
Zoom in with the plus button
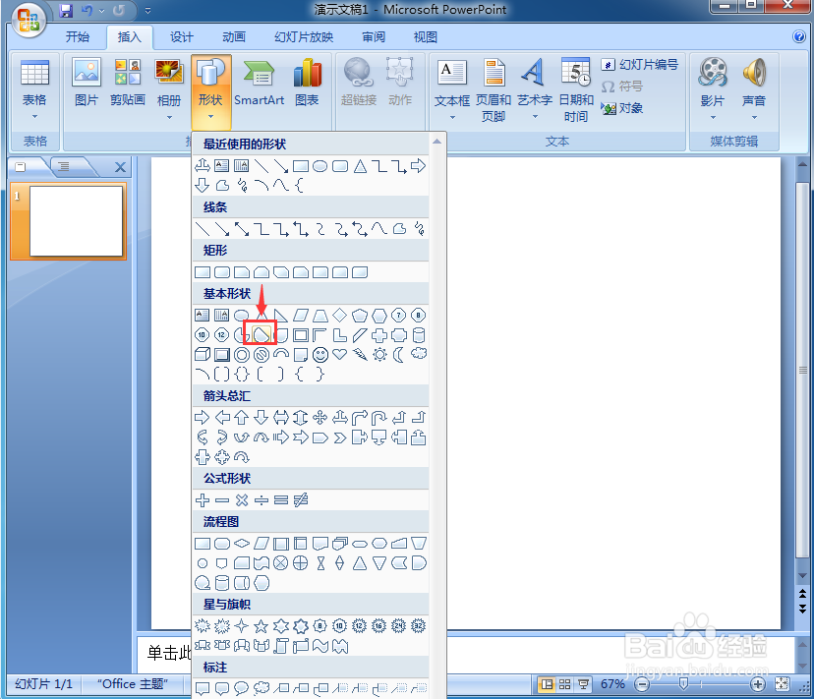[757, 684]
